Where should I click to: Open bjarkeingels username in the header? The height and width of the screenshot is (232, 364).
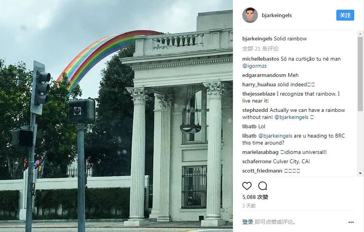[x=277, y=15]
